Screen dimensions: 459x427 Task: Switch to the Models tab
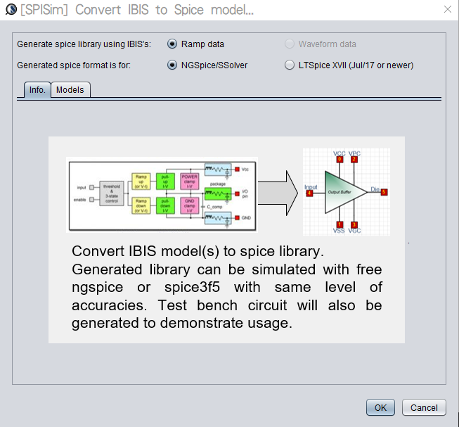(70, 90)
